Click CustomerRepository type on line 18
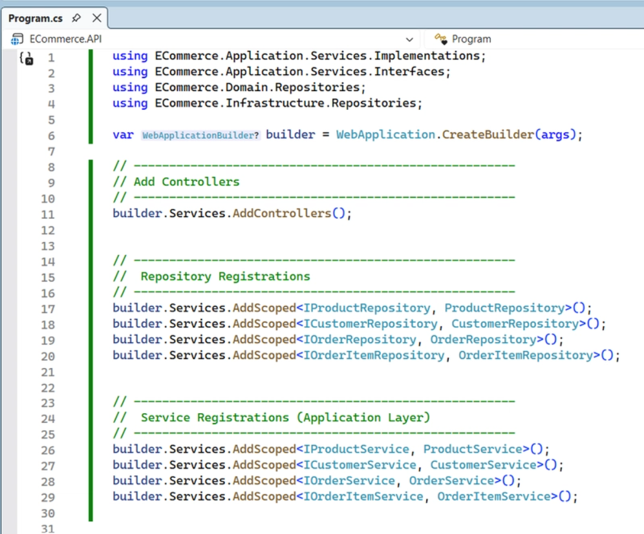The image size is (644, 534). (x=515, y=323)
